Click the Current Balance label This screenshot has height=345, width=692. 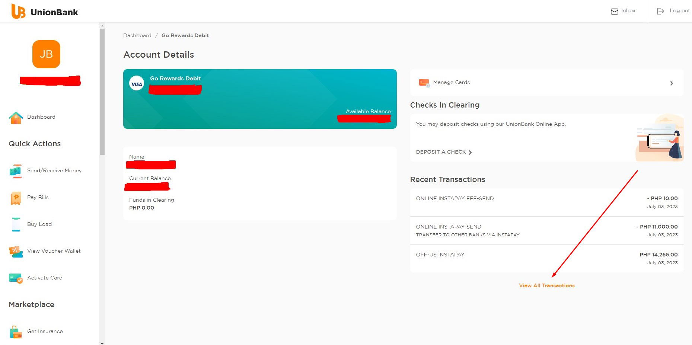[150, 178]
